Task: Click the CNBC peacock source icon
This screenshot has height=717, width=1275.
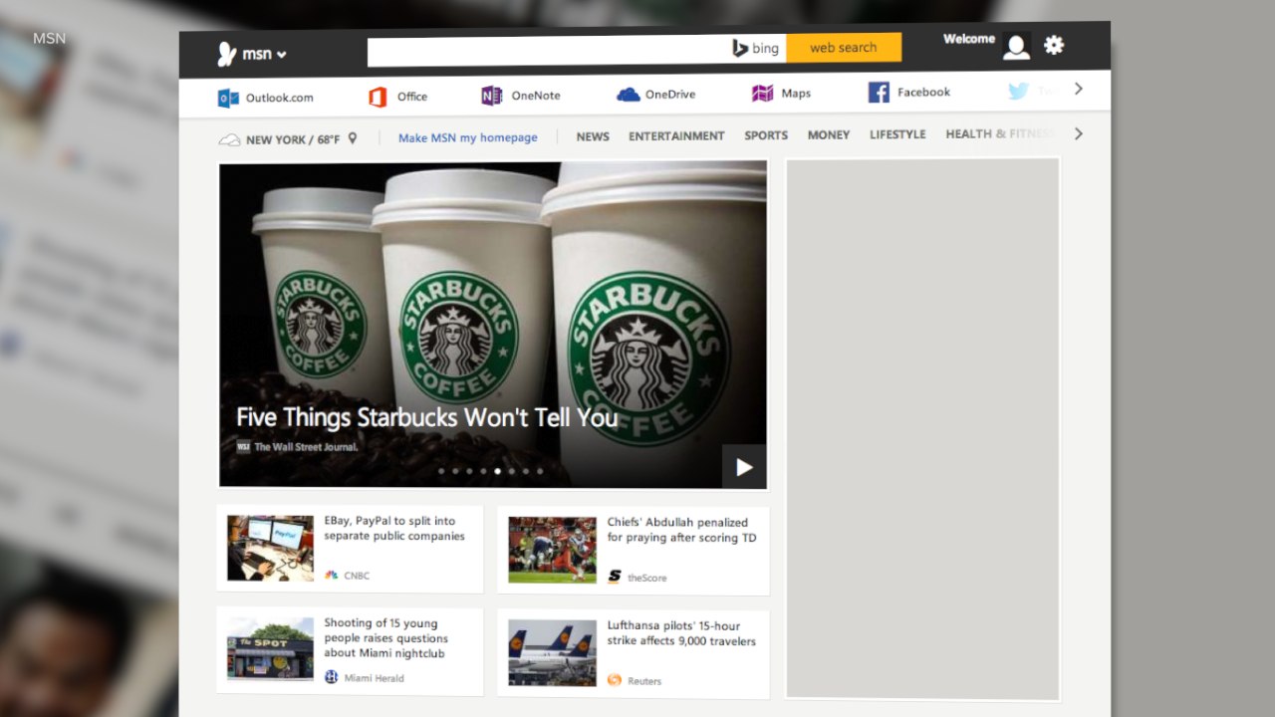Action: (332, 576)
